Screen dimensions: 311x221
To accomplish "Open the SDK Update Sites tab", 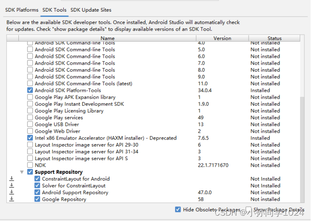I will 91,10.
